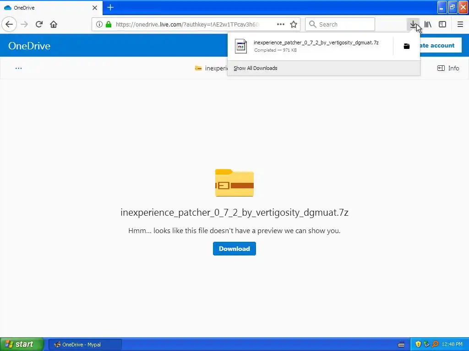Focus the browser Search field

tap(340, 24)
